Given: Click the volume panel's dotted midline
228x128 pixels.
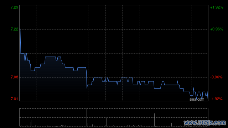Looking at the screenshot, I should click(114, 117).
